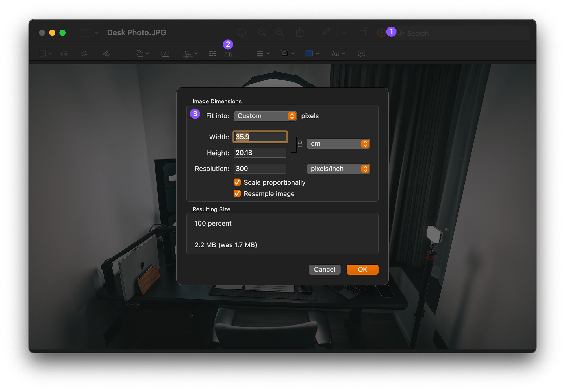The width and height of the screenshot is (565, 391).
Task: Click the Adjust Size toolbar icon
Action: pyautogui.click(x=229, y=54)
